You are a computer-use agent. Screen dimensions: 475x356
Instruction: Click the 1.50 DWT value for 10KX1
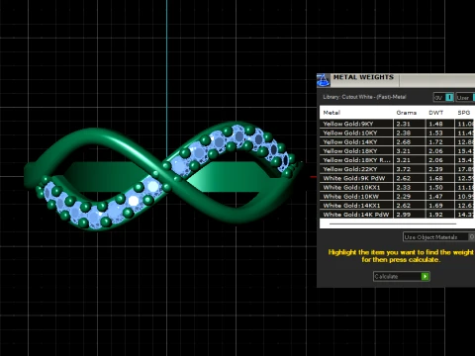click(x=435, y=187)
